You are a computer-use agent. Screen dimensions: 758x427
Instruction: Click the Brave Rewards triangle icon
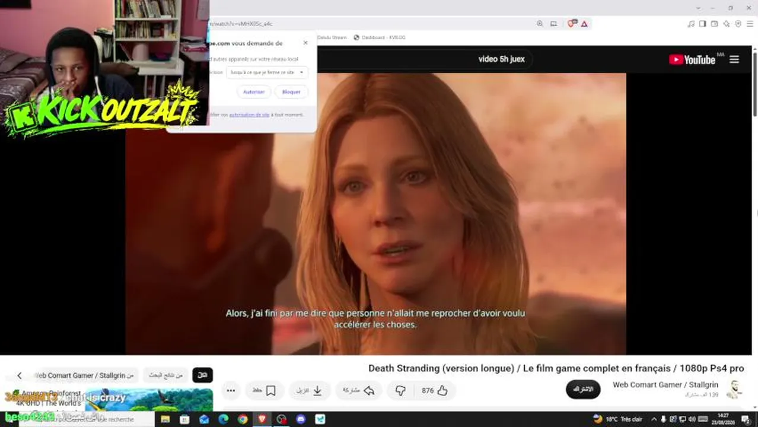584,24
